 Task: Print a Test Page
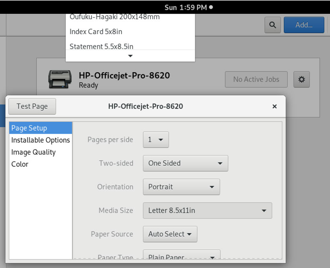(x=32, y=106)
